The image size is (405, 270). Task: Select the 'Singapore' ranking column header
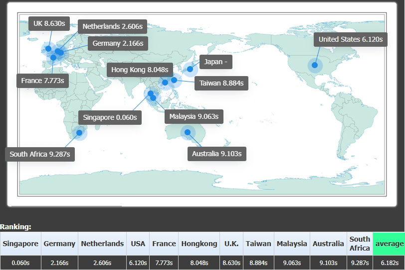(x=20, y=244)
